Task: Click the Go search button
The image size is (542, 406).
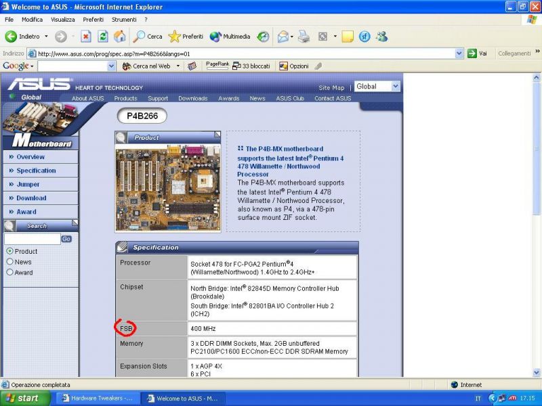Action: pyautogui.click(x=66, y=239)
